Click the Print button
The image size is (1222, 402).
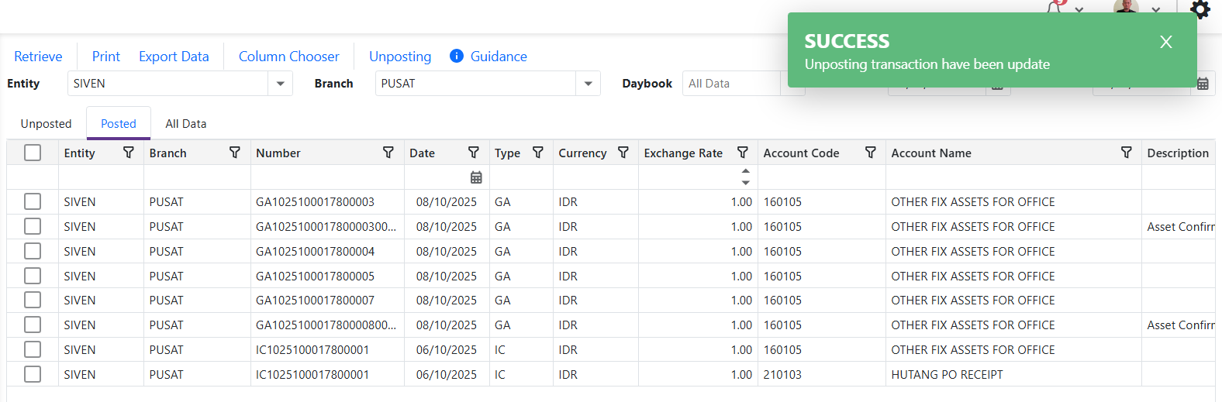[x=106, y=57]
